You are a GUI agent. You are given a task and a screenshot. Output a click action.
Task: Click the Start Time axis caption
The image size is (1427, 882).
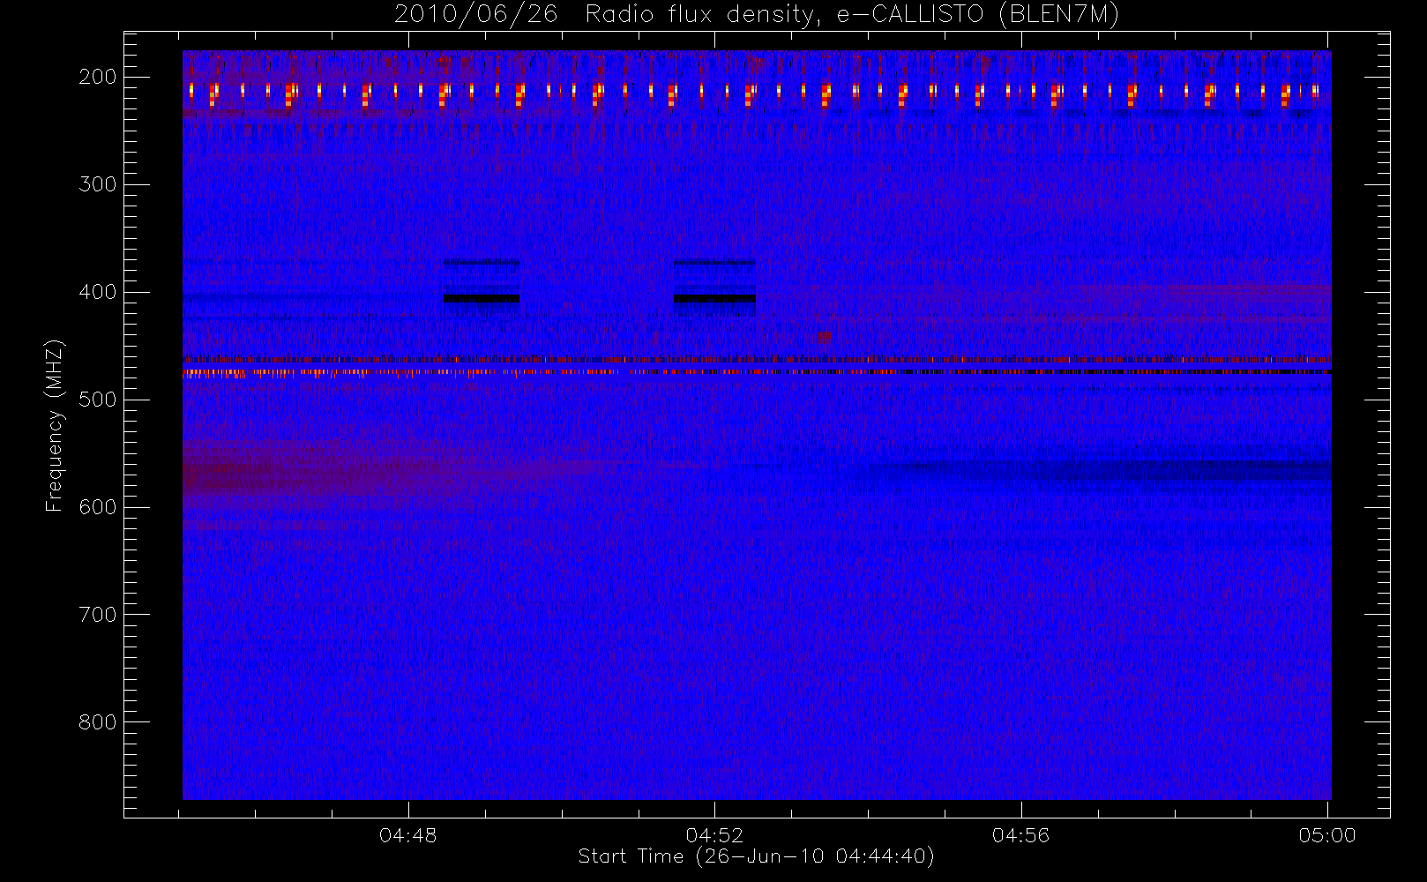click(x=756, y=856)
